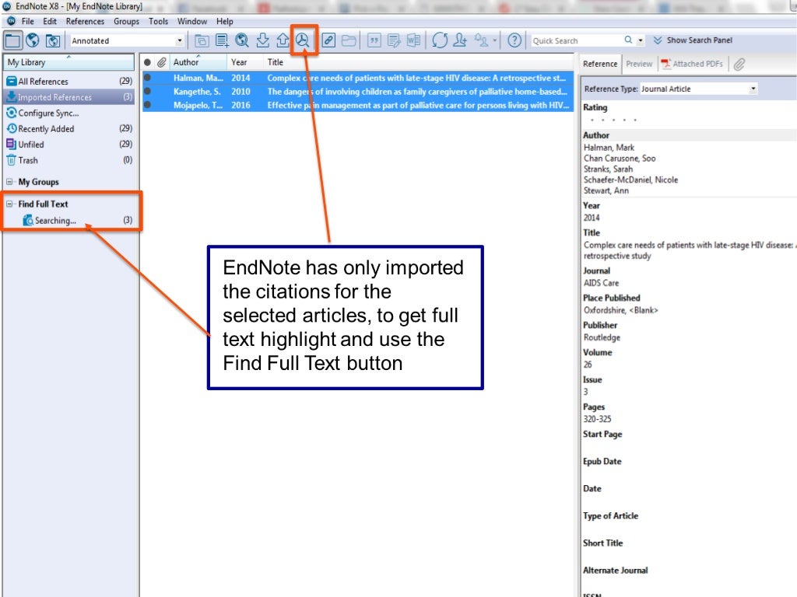
Task: Open the Tools menu
Action: (x=158, y=21)
